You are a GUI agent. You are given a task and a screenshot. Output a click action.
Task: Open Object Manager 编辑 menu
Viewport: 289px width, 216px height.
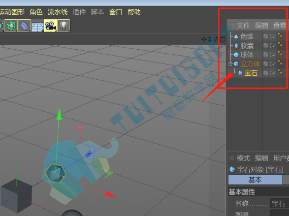(262, 25)
